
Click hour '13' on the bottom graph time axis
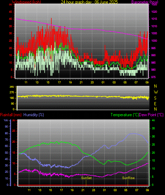[40, 190]
